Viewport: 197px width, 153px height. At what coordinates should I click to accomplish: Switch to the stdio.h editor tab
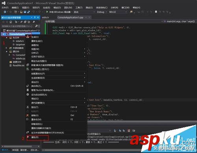pos(45,17)
